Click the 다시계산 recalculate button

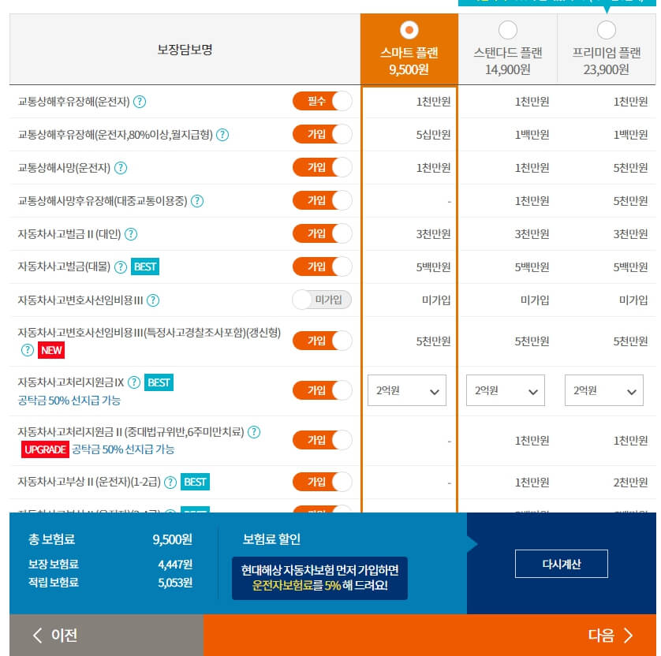pyautogui.click(x=561, y=563)
